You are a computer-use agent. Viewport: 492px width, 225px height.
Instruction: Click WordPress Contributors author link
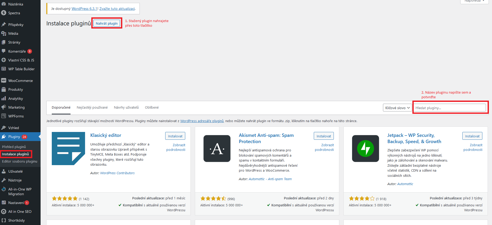click(x=117, y=173)
